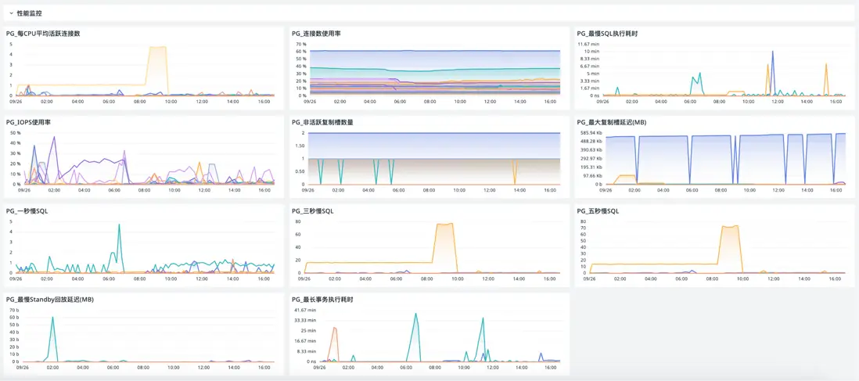This screenshot has width=859, height=381.
Task: Click the teal spike in Standby回放延迟 chart
Action: pos(52,318)
